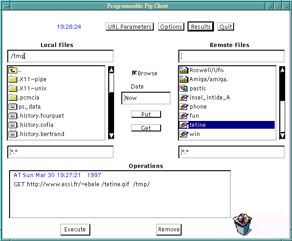Click the Get transfer button
Viewport: 292px width, 241px height.
pos(146,128)
